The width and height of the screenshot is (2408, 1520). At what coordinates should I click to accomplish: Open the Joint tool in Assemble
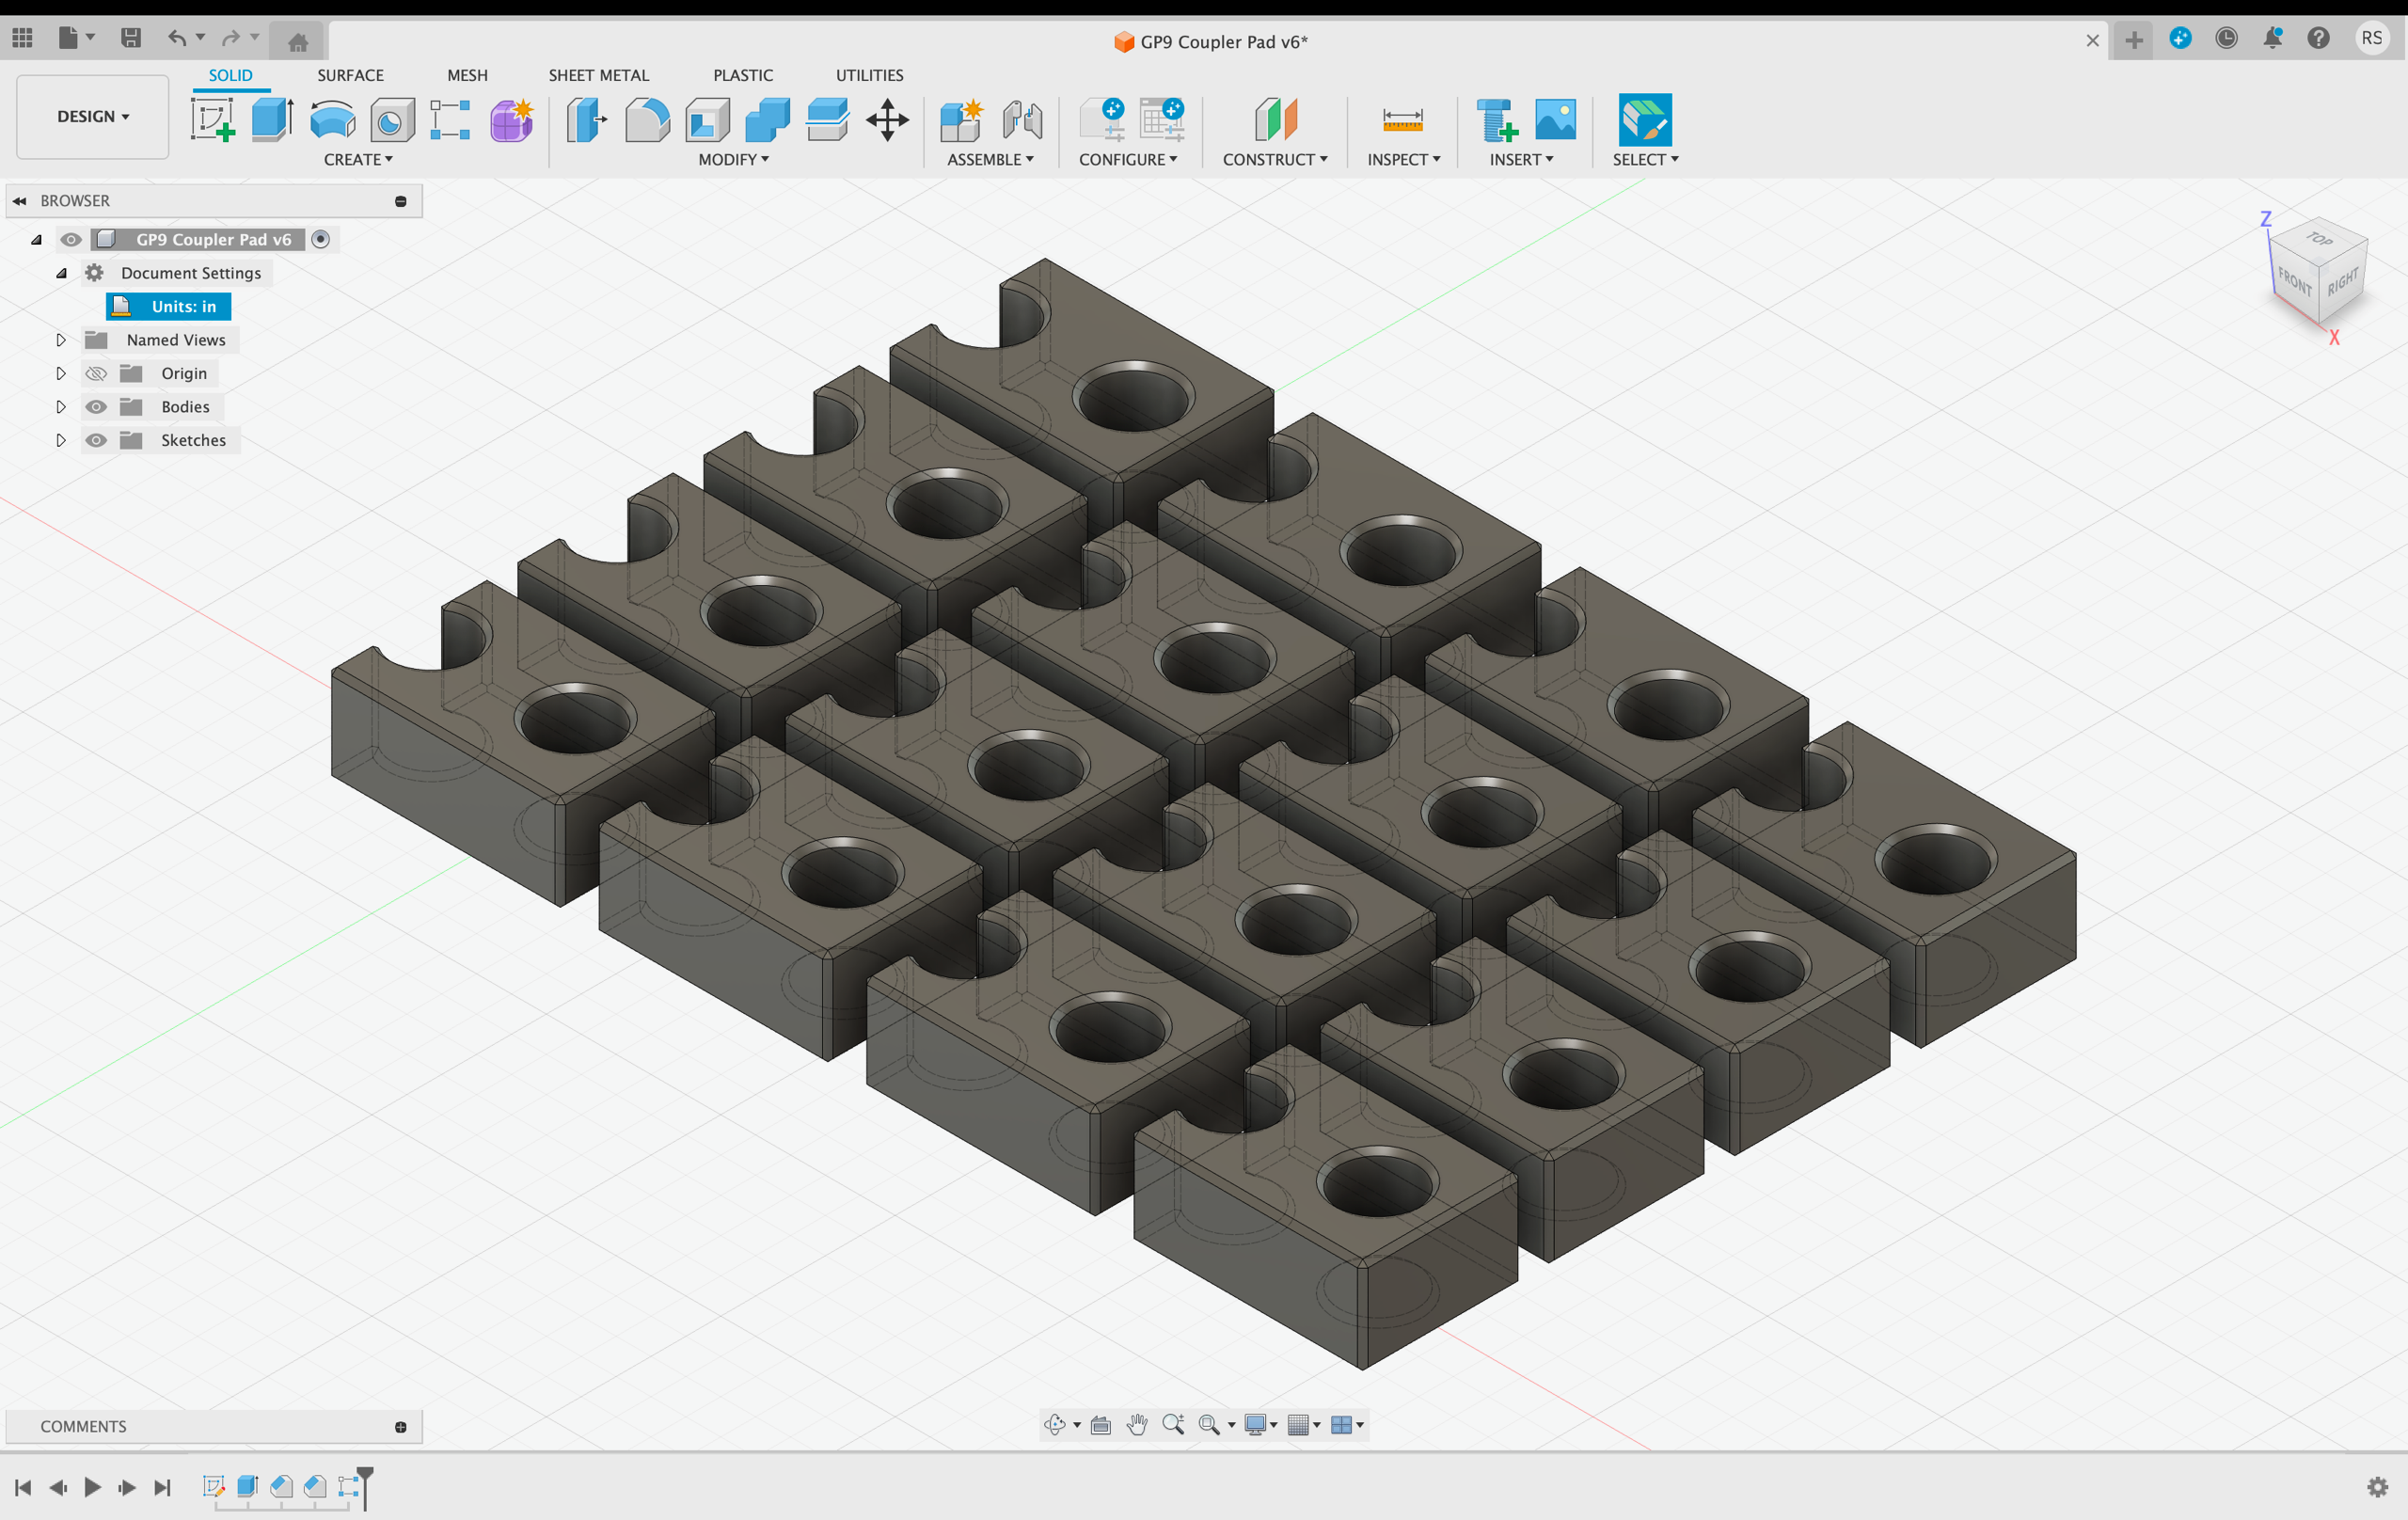click(x=1022, y=120)
